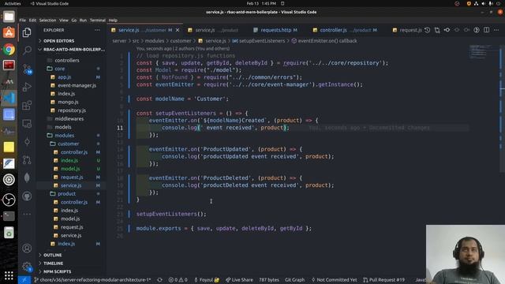The height and width of the screenshot is (284, 505).
Task: Click the customer breadcrumb segment
Action: click(x=181, y=41)
